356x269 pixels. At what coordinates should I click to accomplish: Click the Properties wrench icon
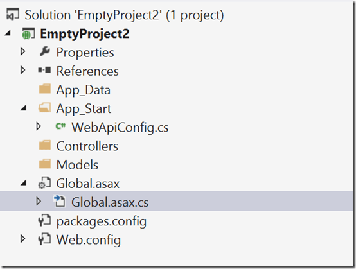coord(45,51)
